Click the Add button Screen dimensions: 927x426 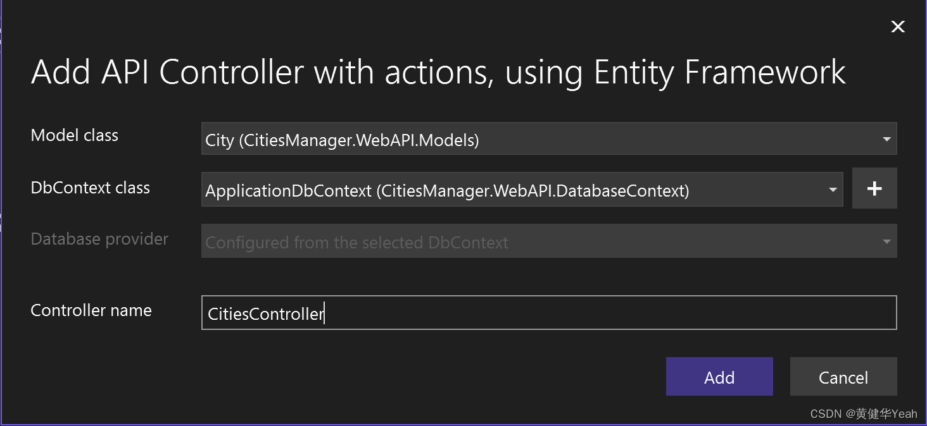[719, 377]
